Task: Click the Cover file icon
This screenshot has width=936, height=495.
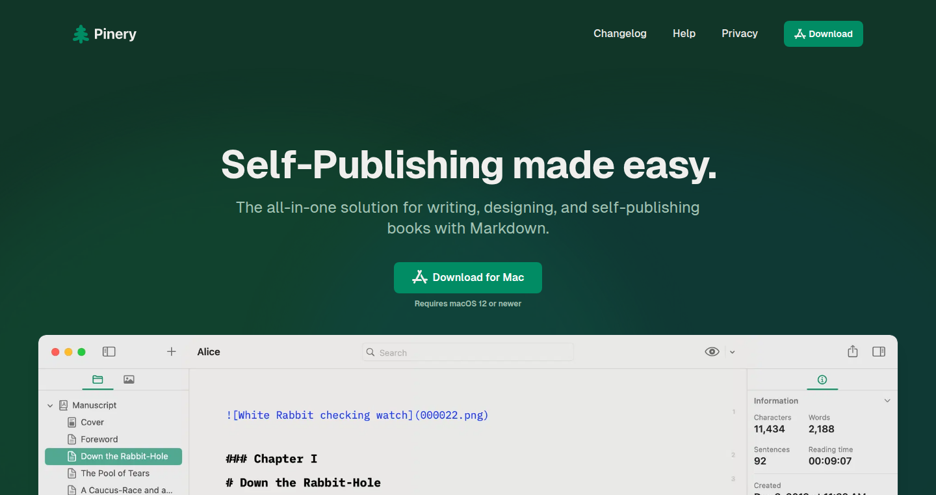Action: tap(72, 422)
